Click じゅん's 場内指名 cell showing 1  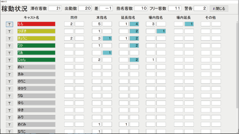coord(151,60)
